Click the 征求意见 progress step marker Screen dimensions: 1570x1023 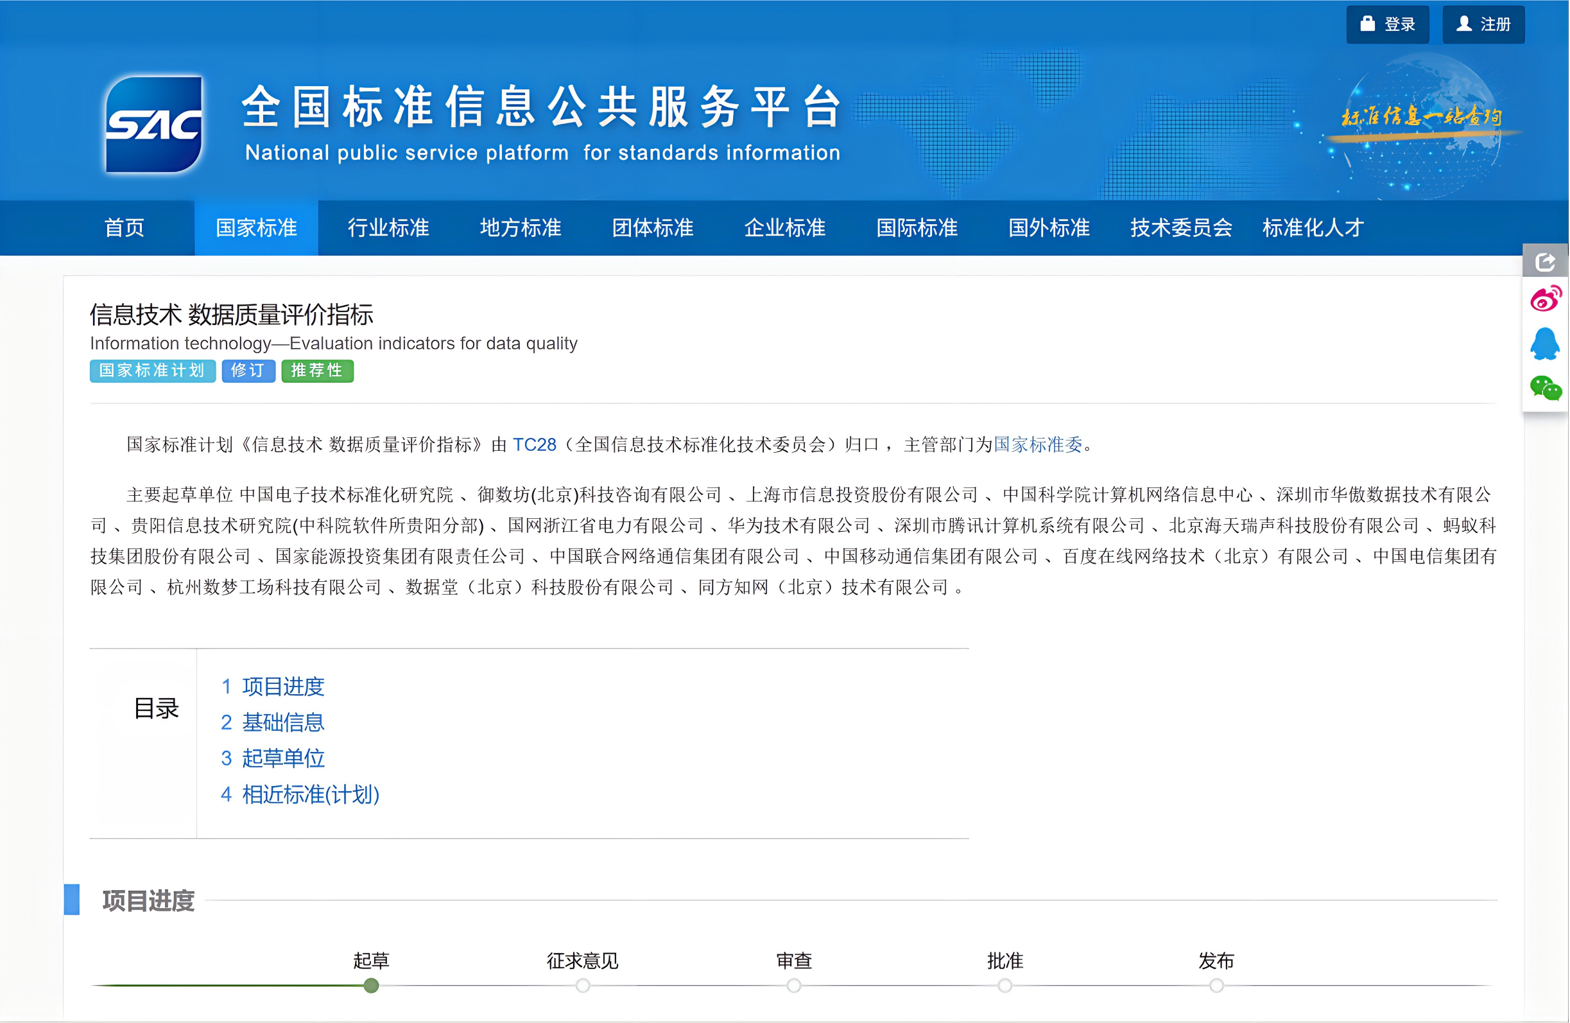582,985
